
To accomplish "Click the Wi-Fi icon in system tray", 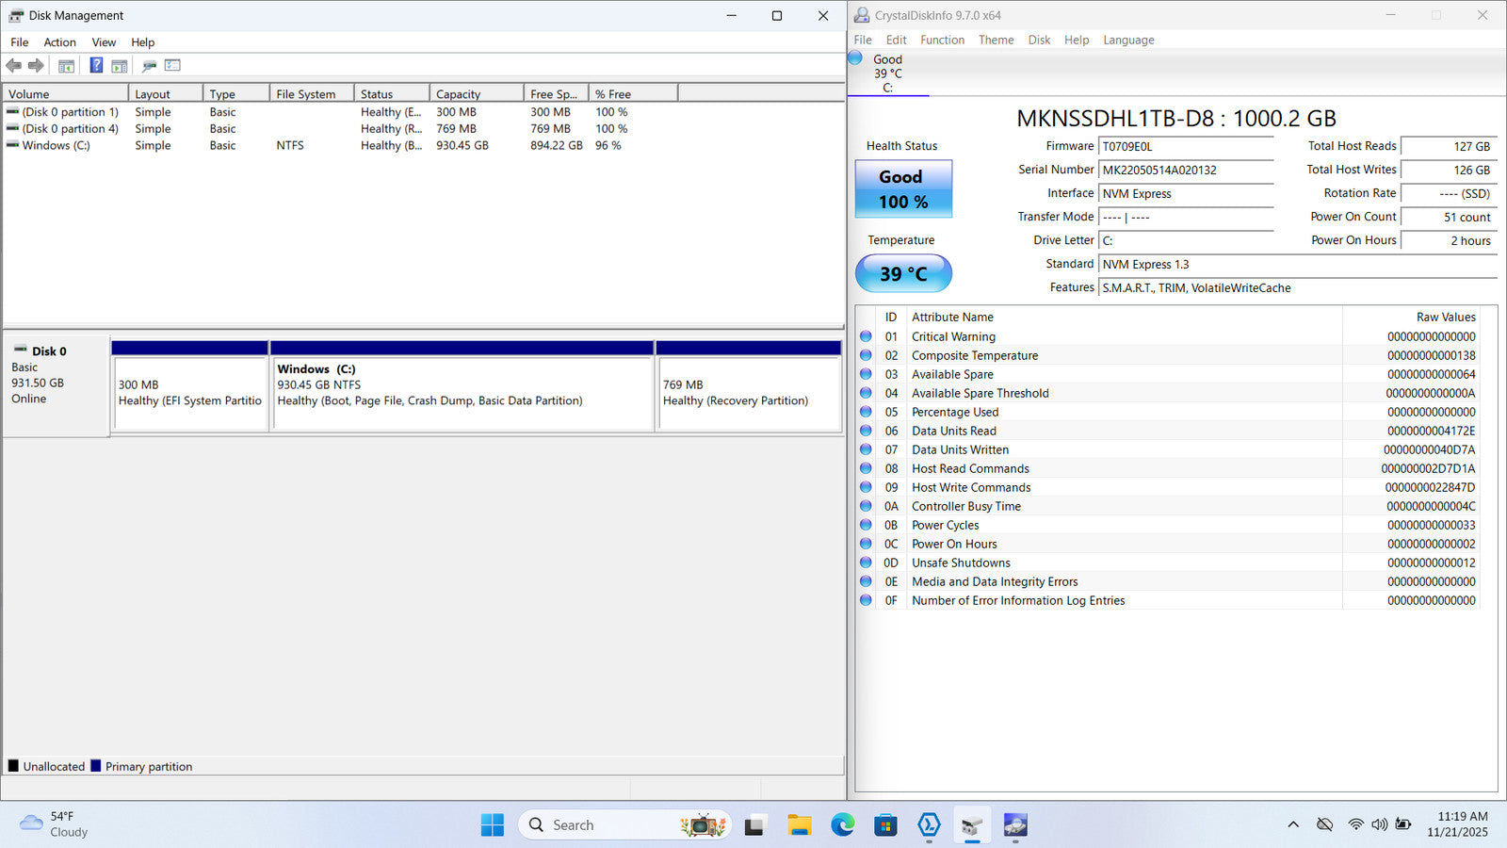I will click(x=1355, y=824).
